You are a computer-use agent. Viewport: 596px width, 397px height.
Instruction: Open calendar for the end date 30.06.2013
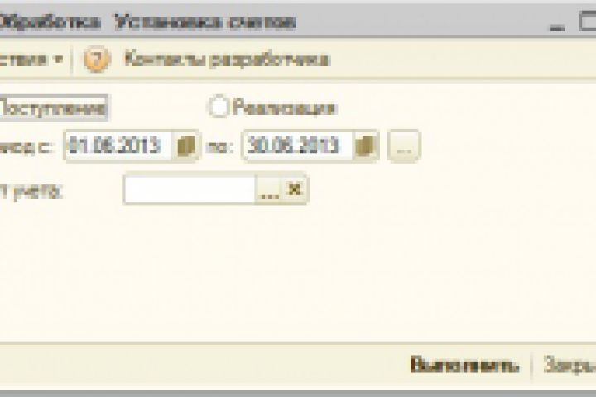click(365, 146)
